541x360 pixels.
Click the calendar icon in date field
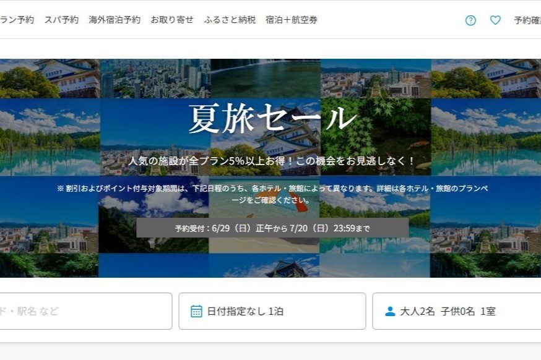point(196,311)
